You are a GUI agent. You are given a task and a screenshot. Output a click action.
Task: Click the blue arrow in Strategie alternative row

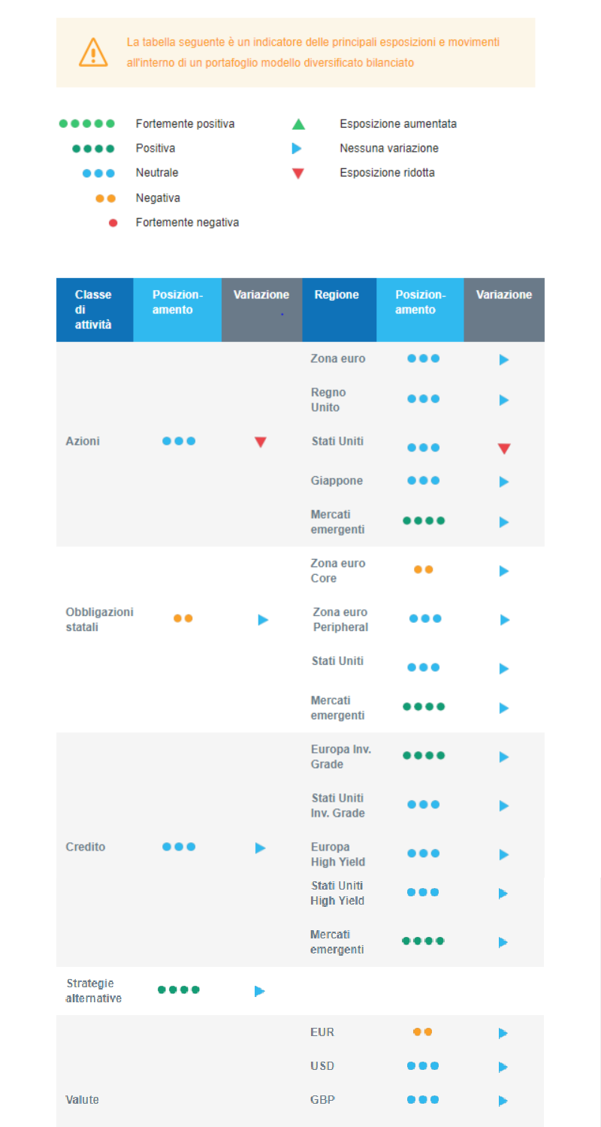point(260,991)
